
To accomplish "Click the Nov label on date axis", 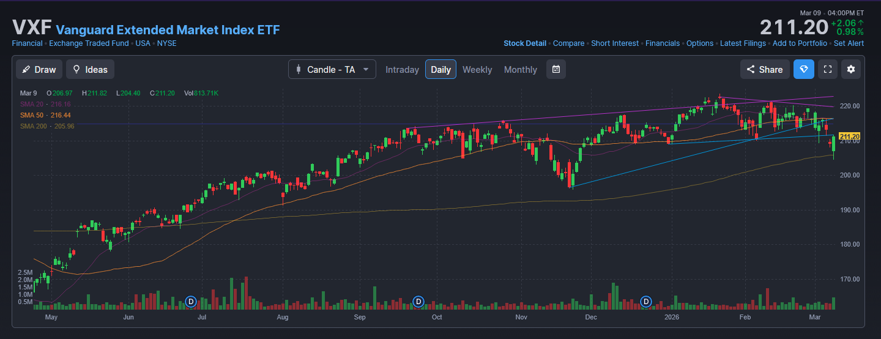I will coord(521,318).
